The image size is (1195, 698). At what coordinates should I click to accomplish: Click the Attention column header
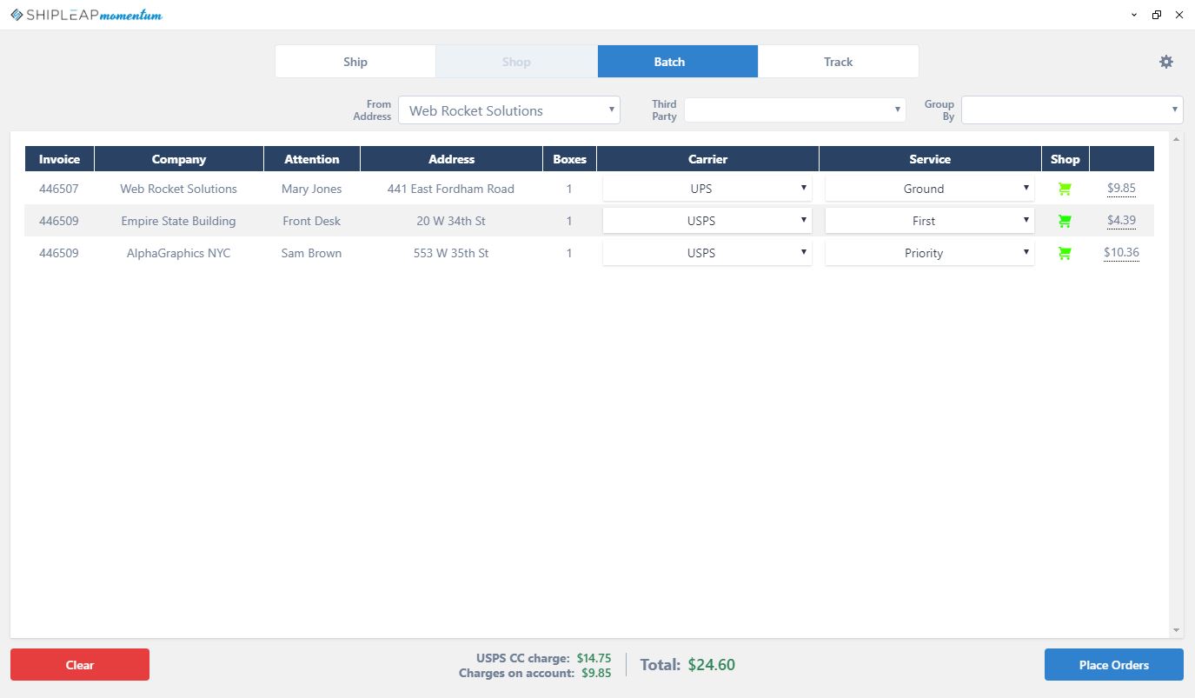point(312,159)
